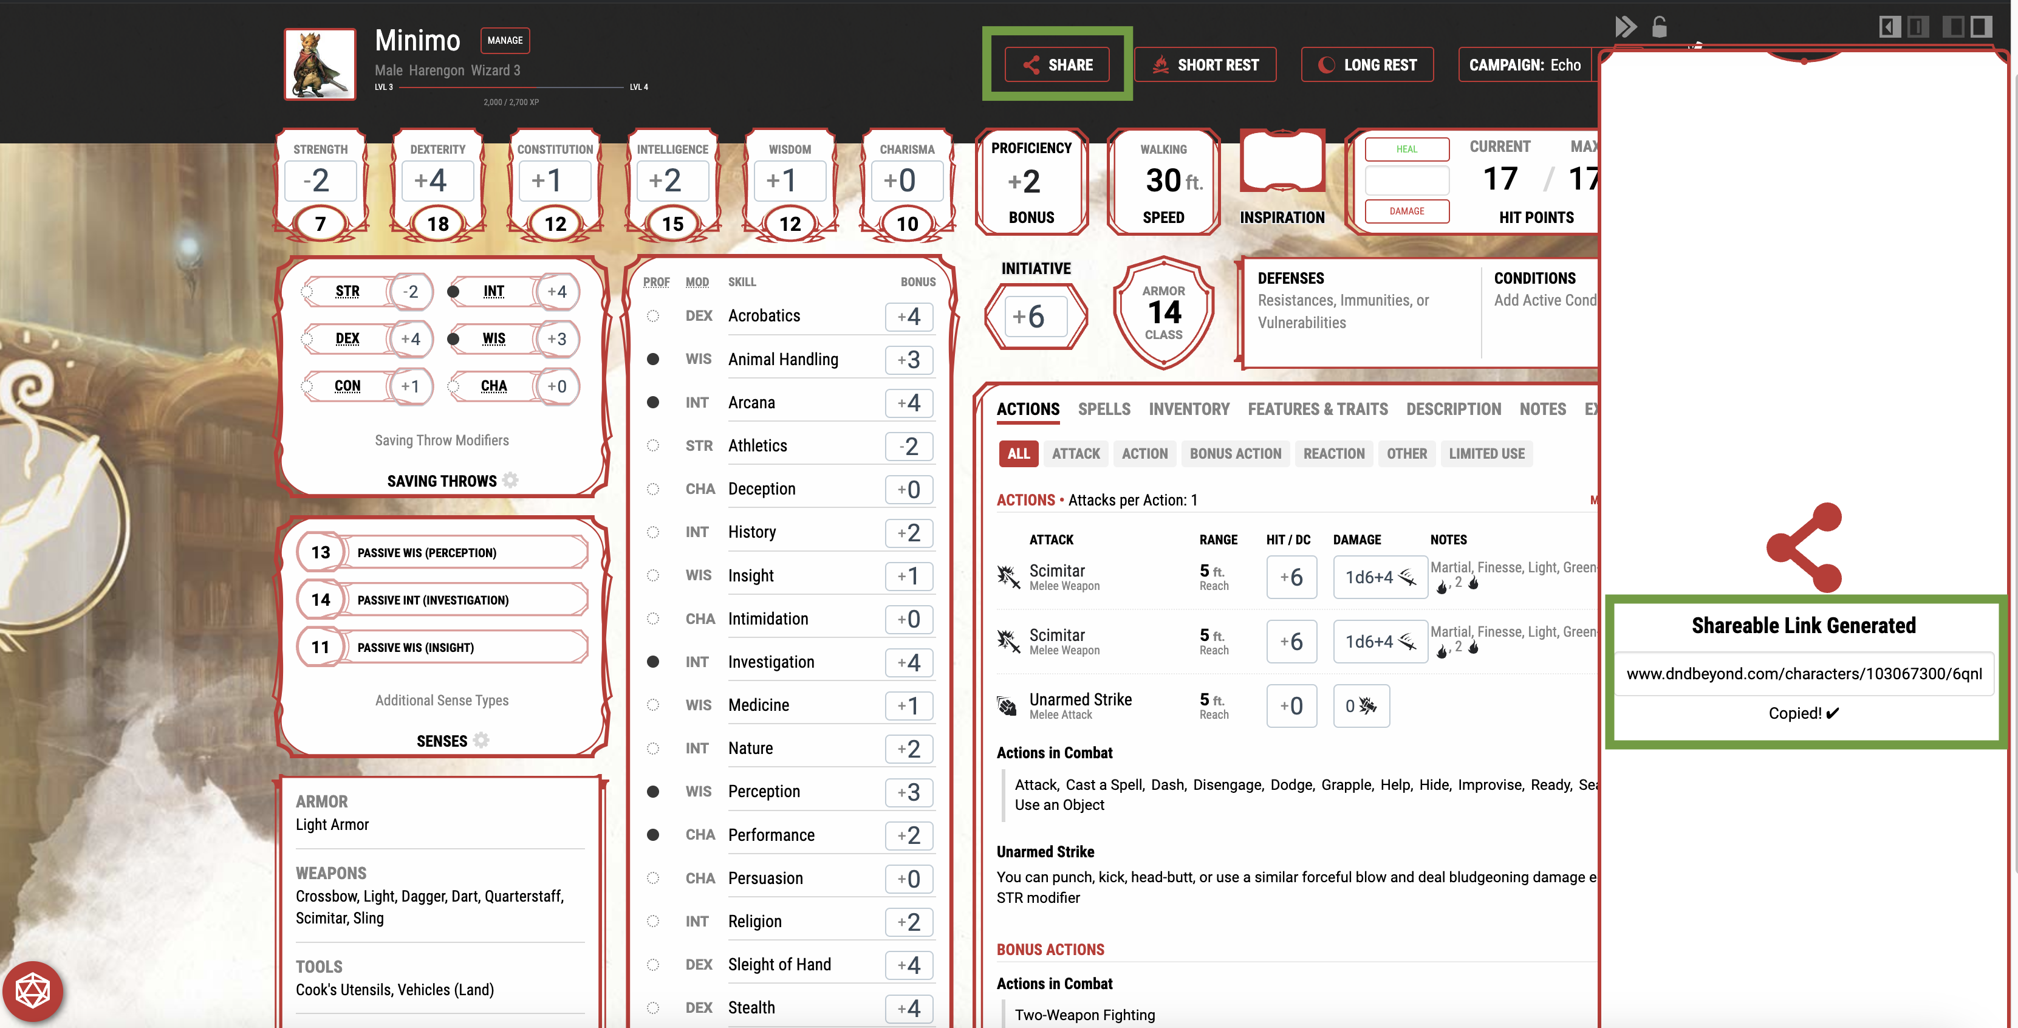Click the campfire icon on Short Rest

tap(1160, 65)
